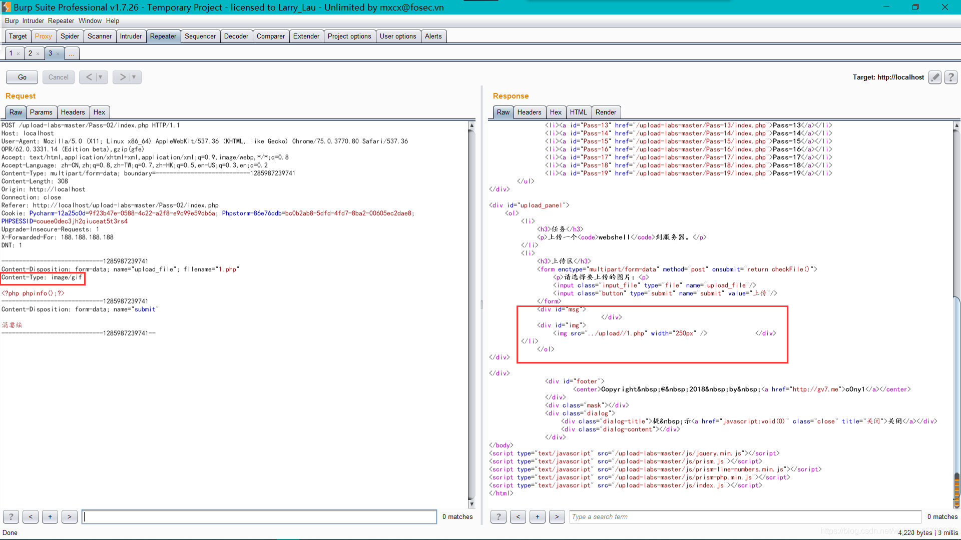Select Repeater sub-tab 1
961x540 pixels.
[x=11, y=53]
